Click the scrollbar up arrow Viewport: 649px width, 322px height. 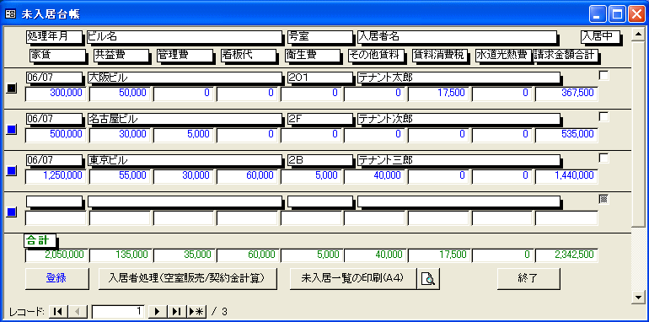tap(637, 35)
